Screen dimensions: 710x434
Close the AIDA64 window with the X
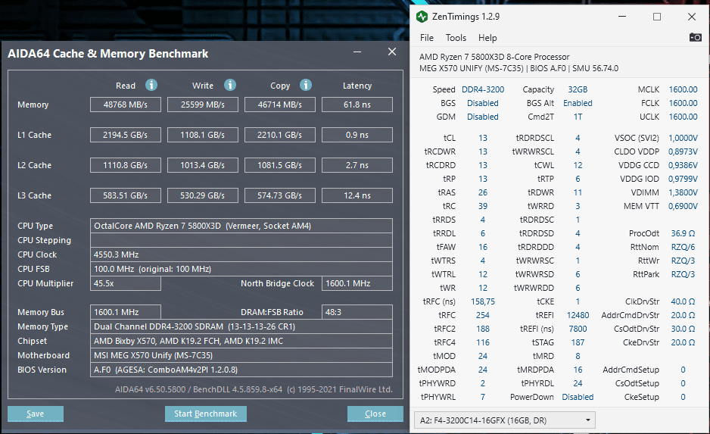pyautogui.click(x=392, y=52)
